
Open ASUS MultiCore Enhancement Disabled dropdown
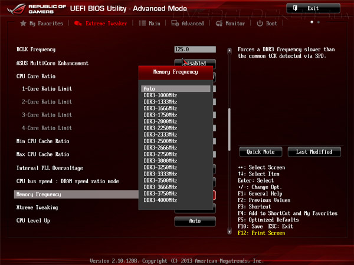coord(195,64)
